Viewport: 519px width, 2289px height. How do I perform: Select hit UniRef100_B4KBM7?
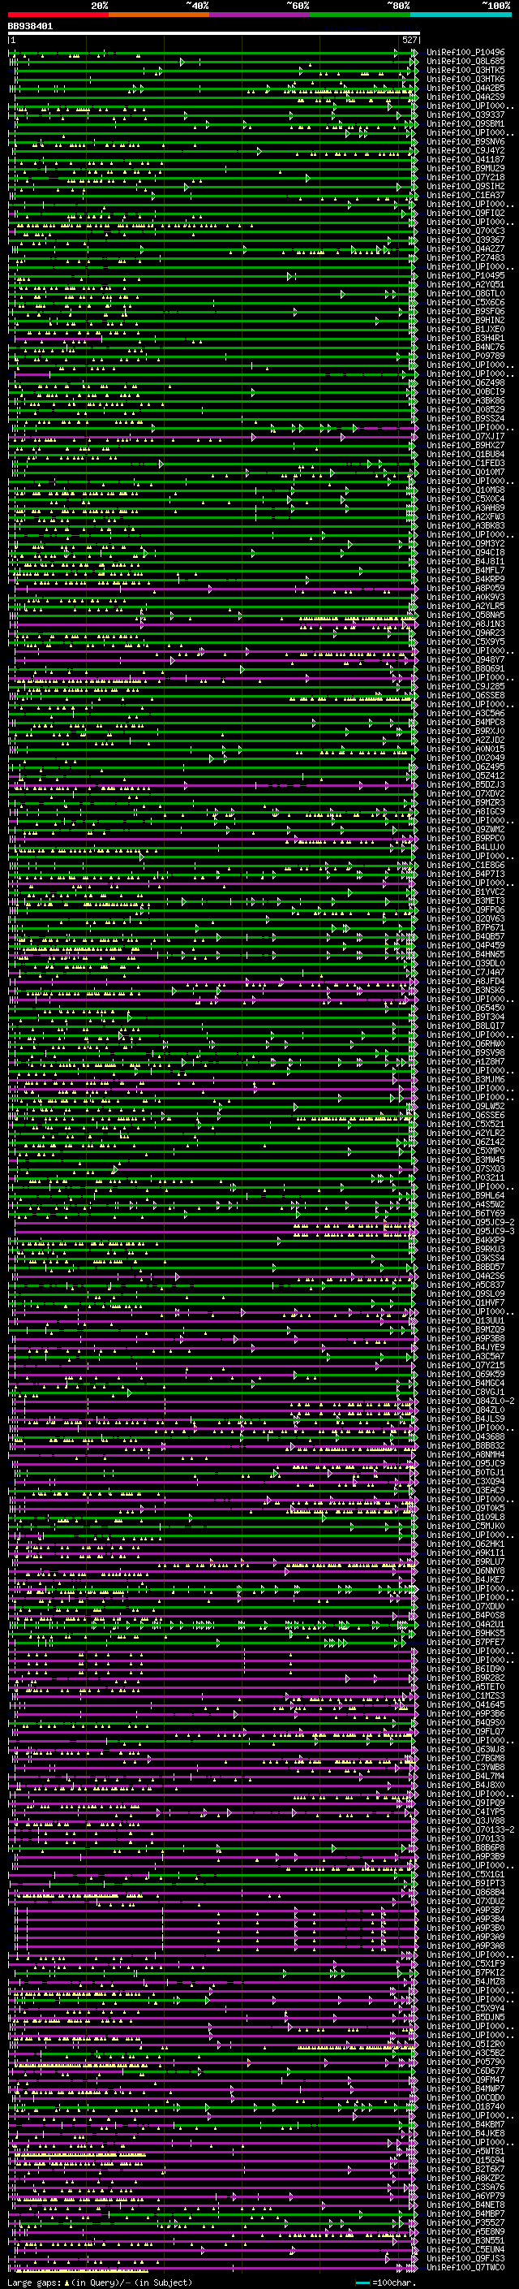click(465, 2125)
